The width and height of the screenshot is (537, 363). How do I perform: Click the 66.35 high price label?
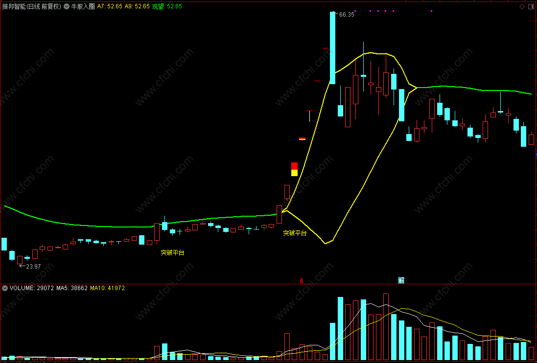[347, 15]
